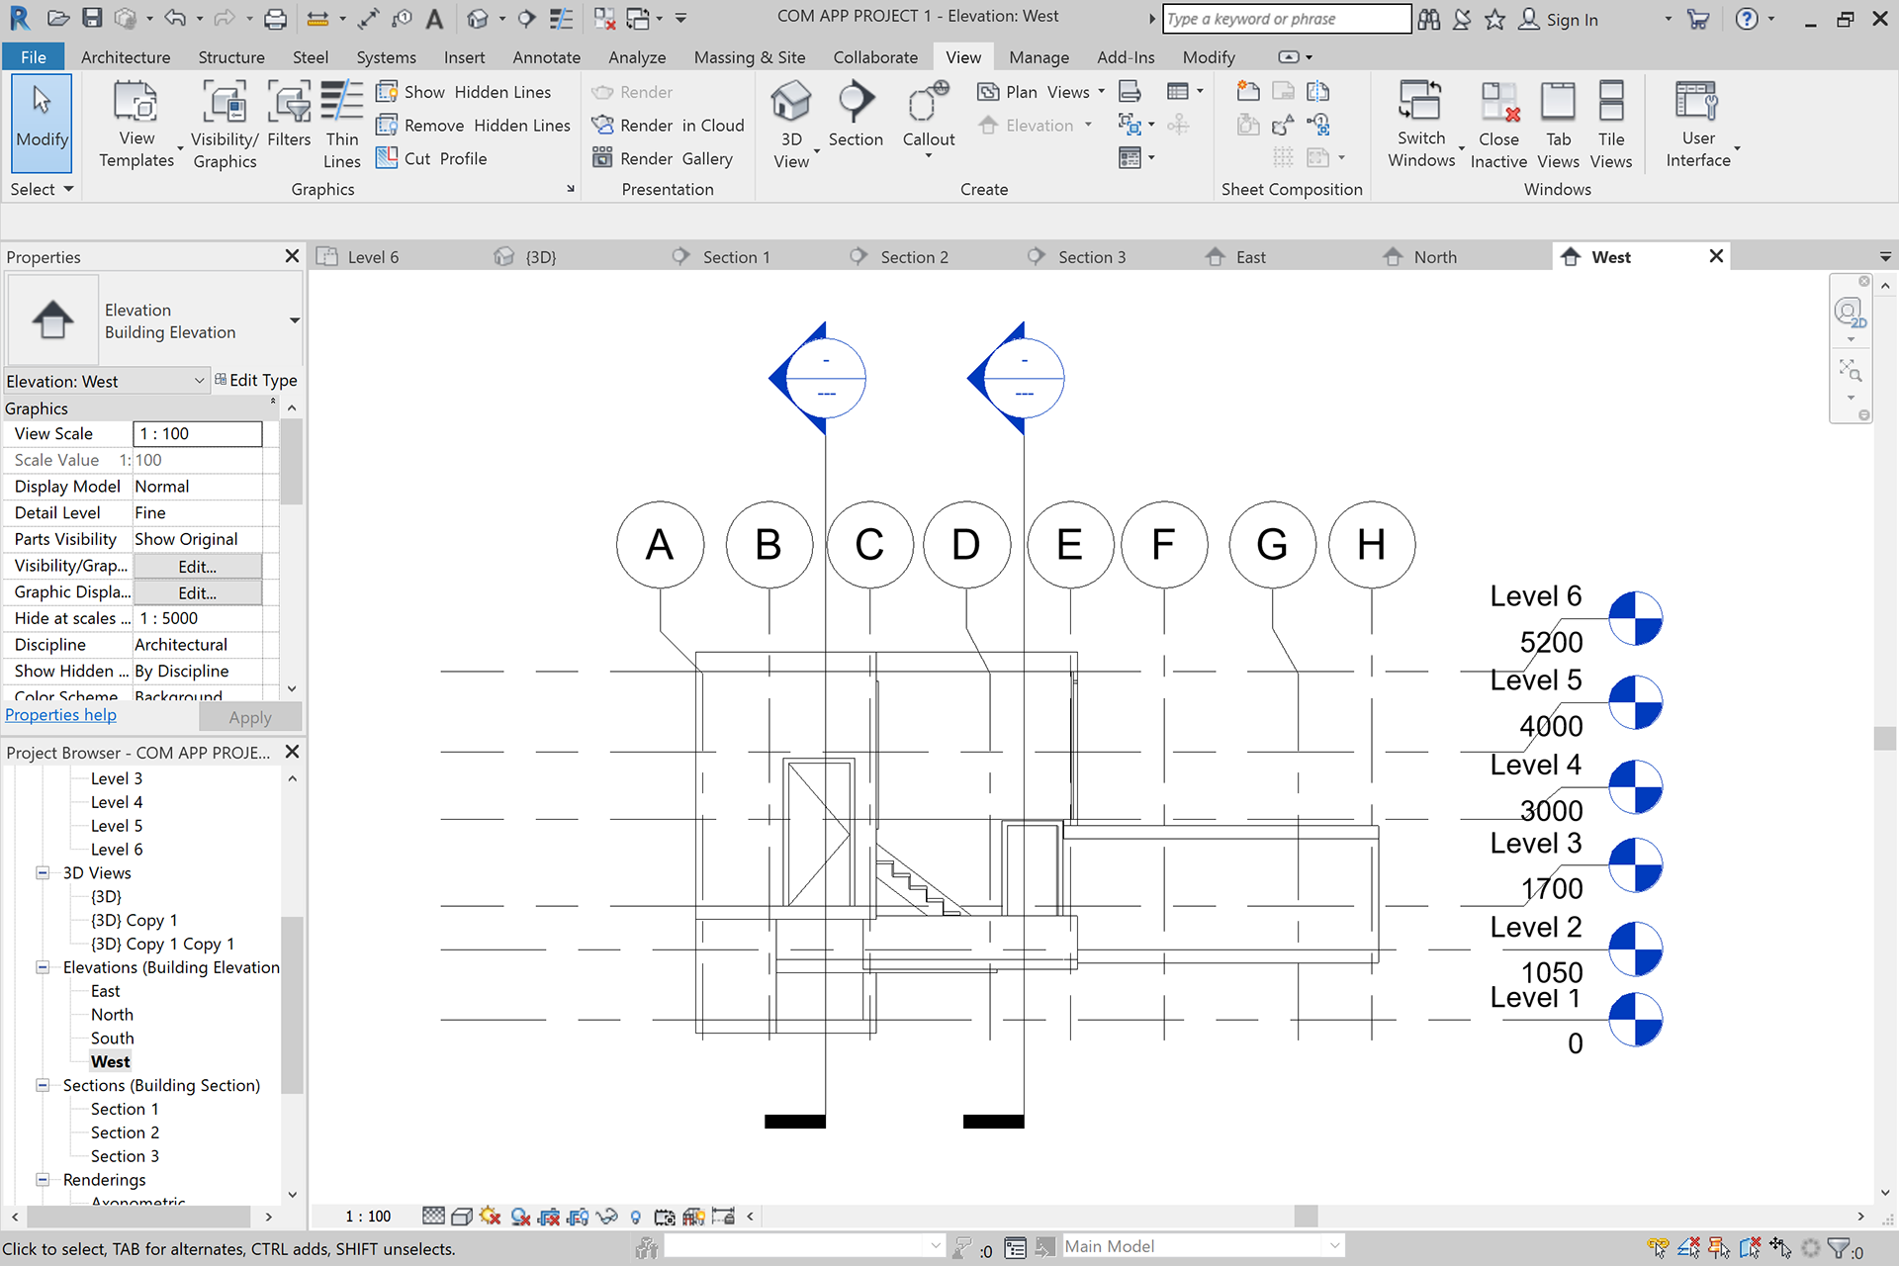This screenshot has height=1266, width=1899.
Task: Switch to the Annotate ribbon tab
Action: pyautogui.click(x=546, y=57)
